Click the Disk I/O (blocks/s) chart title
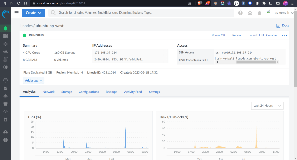Screen dimensions: 297x160 coord(174,117)
